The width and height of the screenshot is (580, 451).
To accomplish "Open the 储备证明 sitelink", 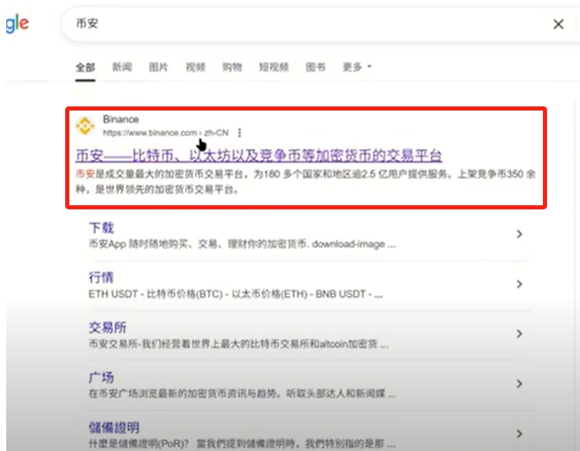I will point(114,428).
